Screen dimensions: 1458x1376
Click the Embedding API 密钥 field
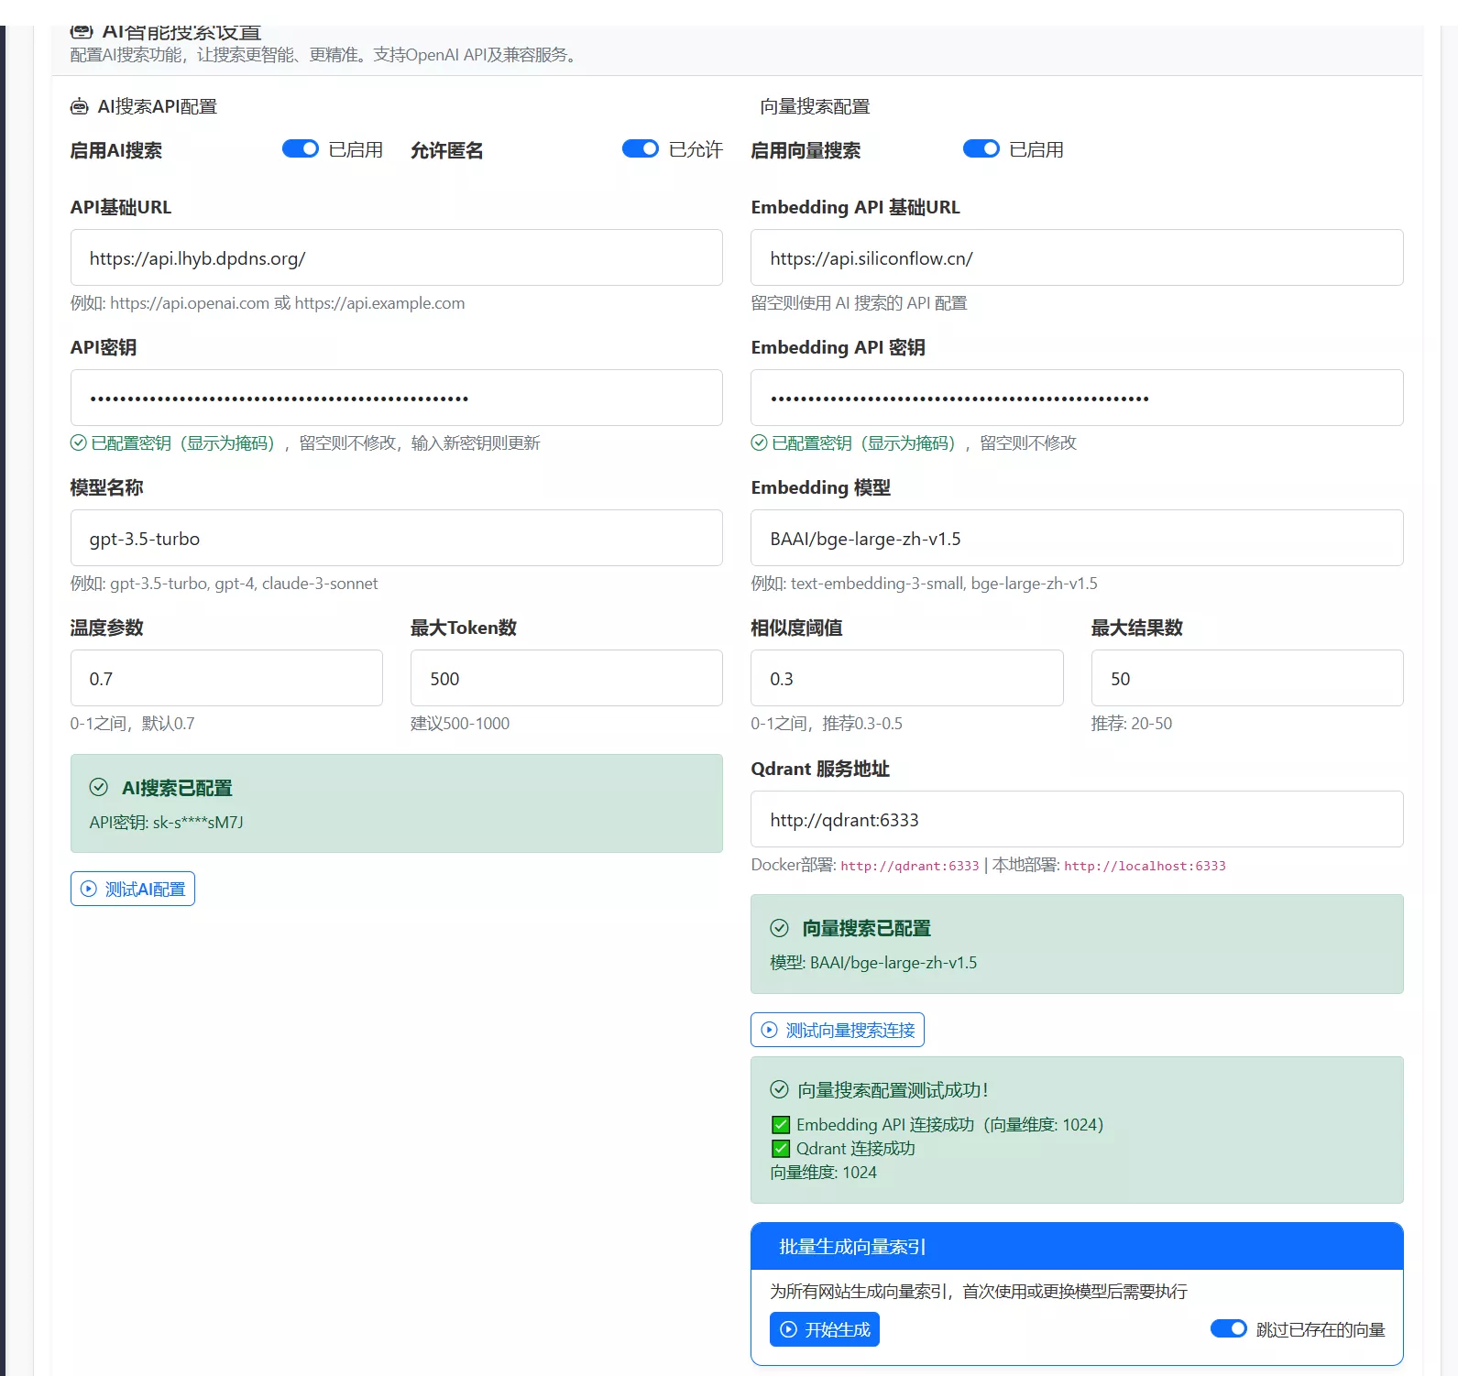point(1077,398)
